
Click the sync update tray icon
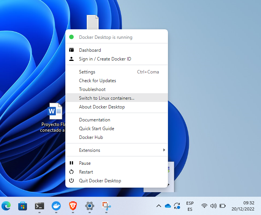tap(177, 206)
